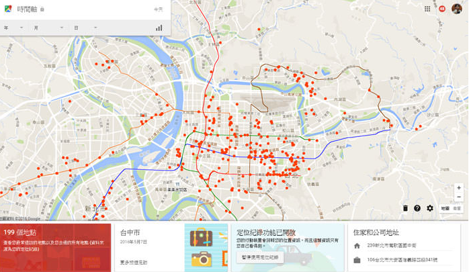Switch map to 衛星 satellite view
Screen dimensions: 469x272
coord(457,209)
